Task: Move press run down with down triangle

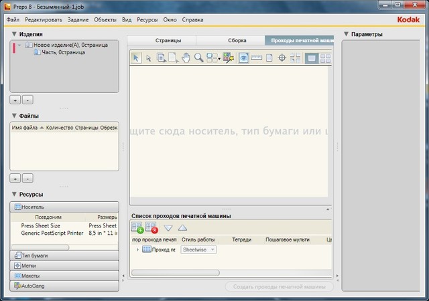Action: click(x=168, y=228)
